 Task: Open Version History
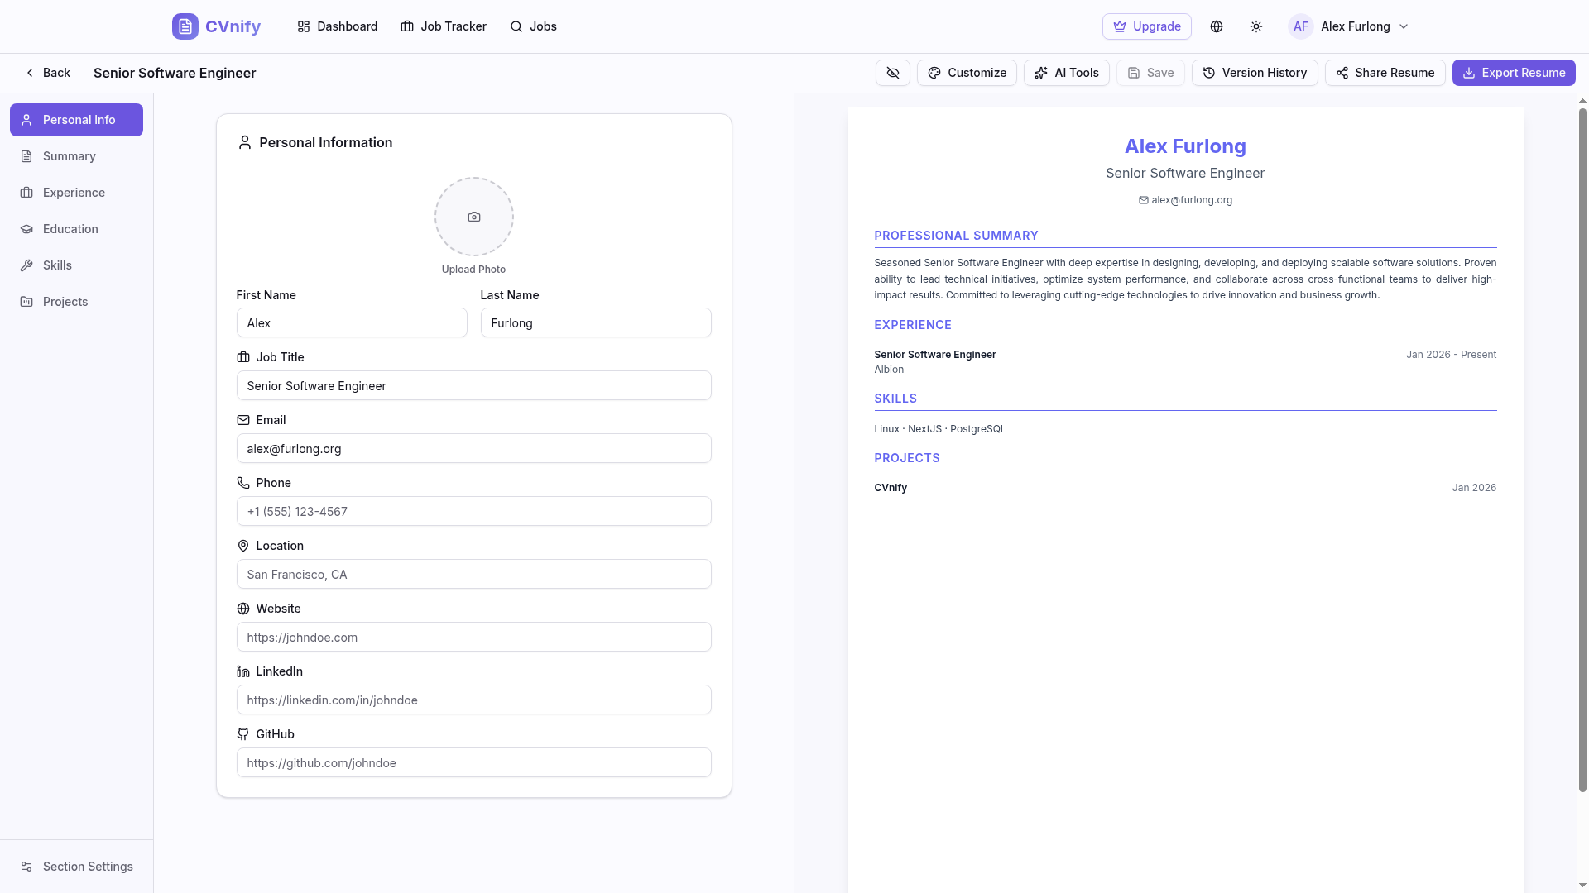1254,73
